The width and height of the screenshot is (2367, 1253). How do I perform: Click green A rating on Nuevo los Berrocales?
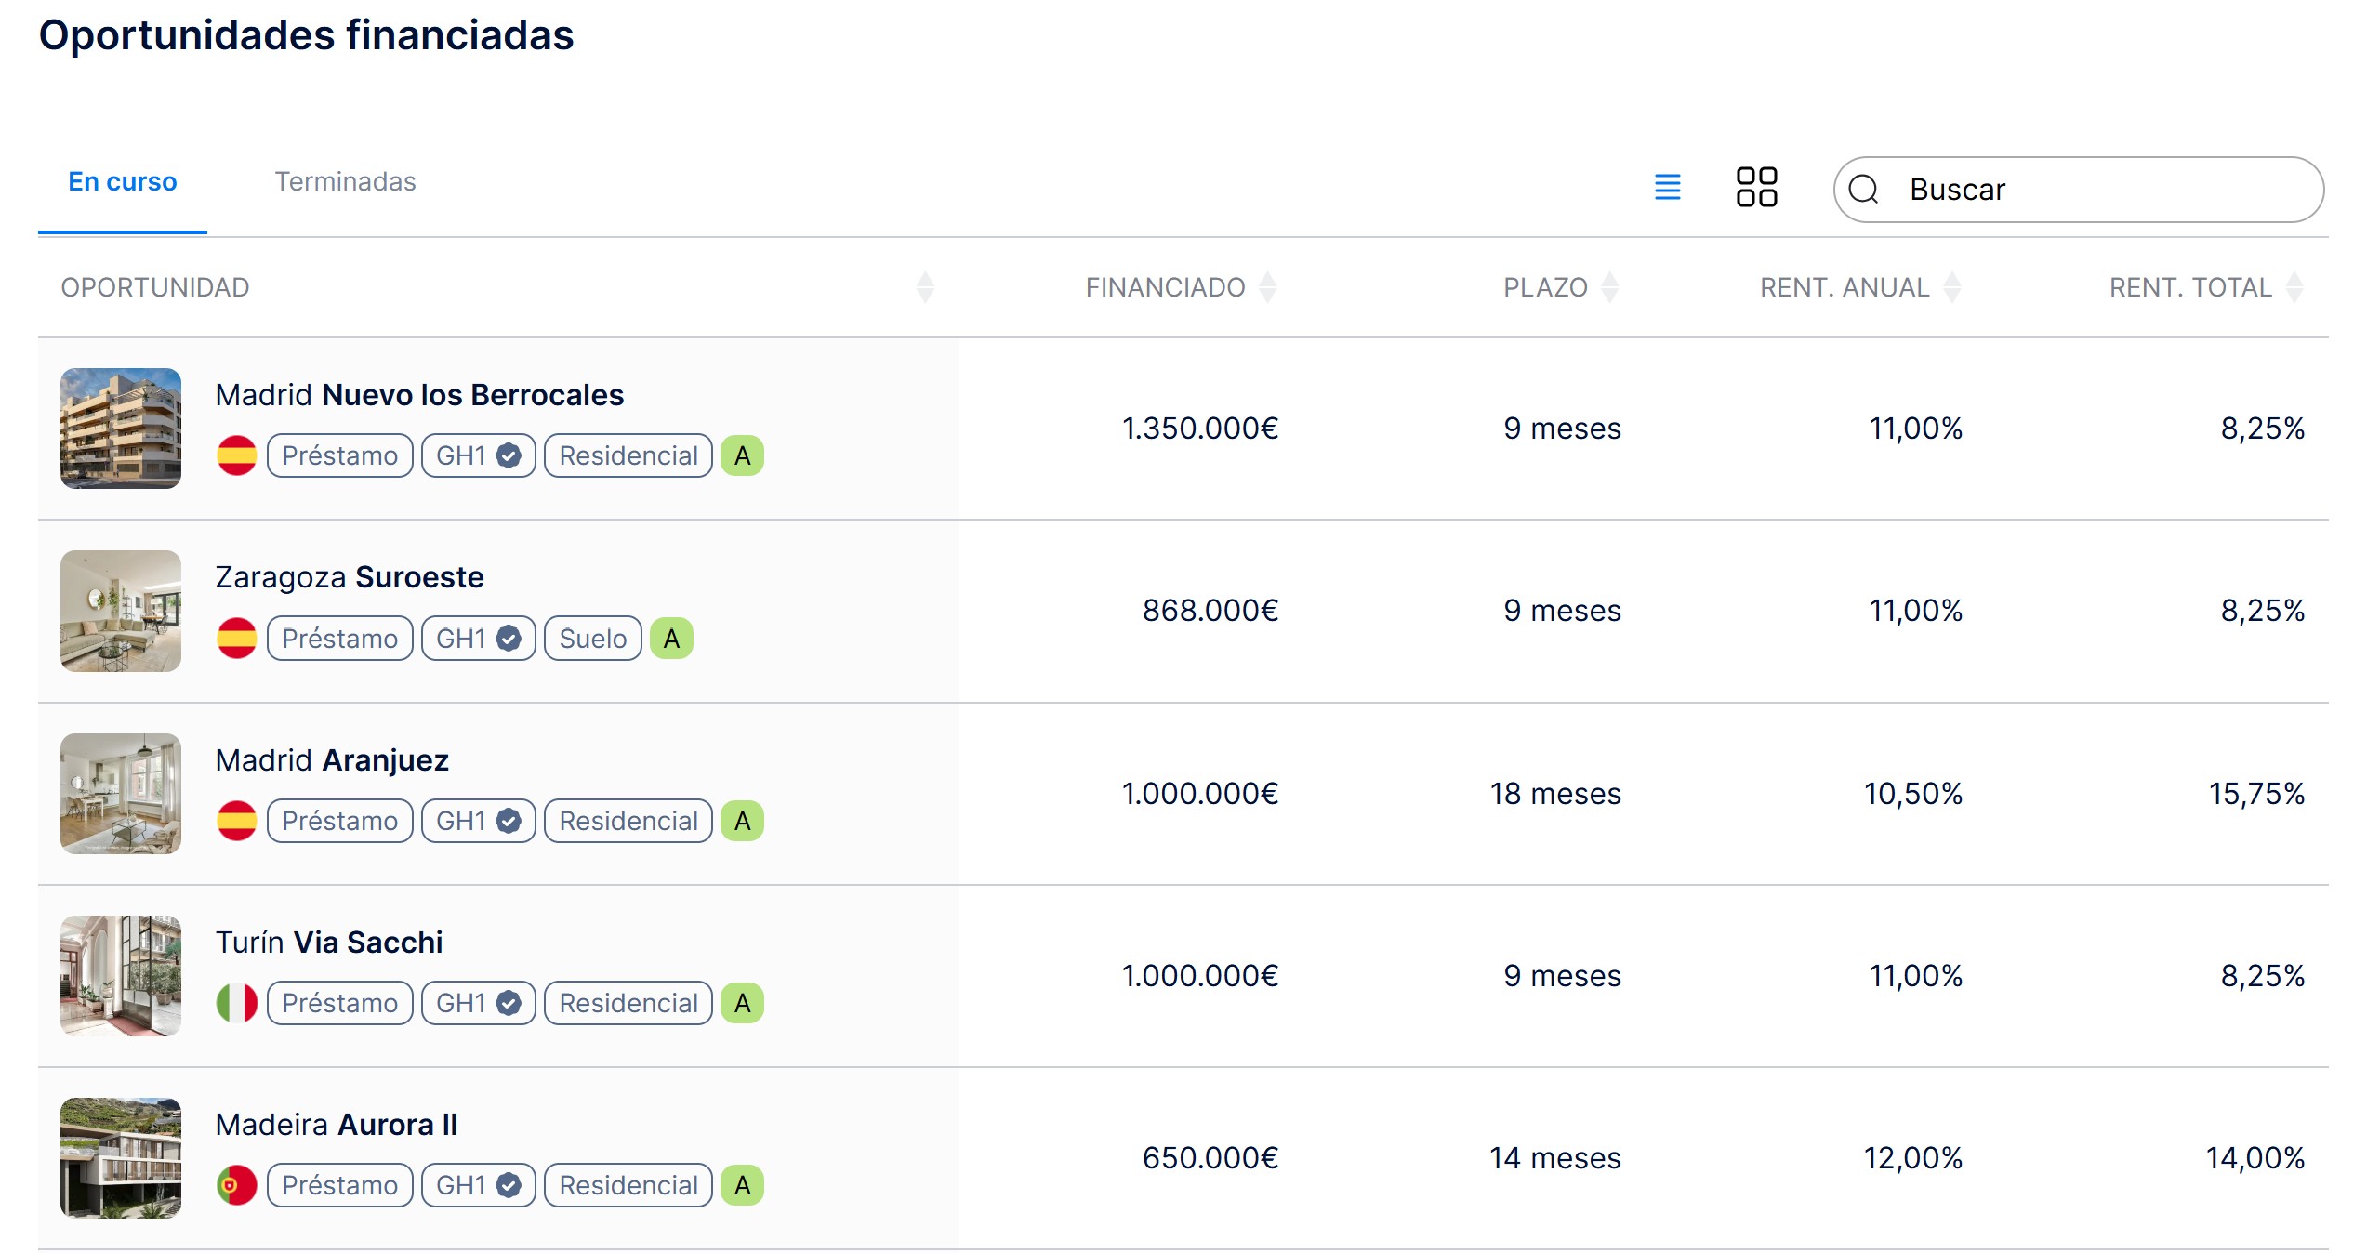click(x=743, y=455)
